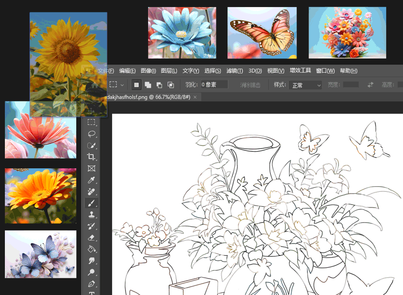The width and height of the screenshot is (403, 295).
Task: Enable Intersect with Selection mode
Action: (171, 85)
